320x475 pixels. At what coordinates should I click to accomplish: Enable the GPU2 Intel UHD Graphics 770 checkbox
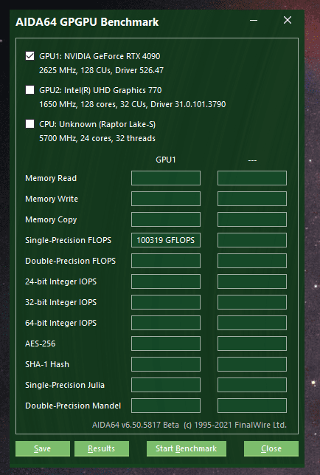(x=29, y=90)
